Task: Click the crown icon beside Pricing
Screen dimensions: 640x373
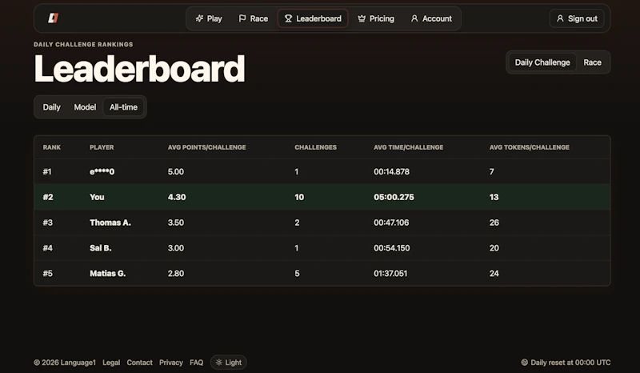Action: coord(362,18)
